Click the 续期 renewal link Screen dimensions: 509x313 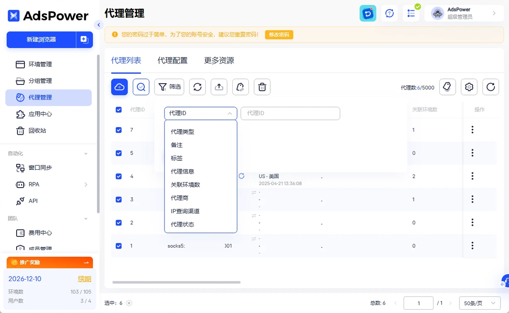(85, 279)
